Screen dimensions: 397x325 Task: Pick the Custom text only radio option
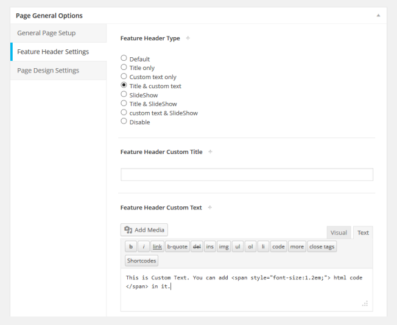(124, 76)
